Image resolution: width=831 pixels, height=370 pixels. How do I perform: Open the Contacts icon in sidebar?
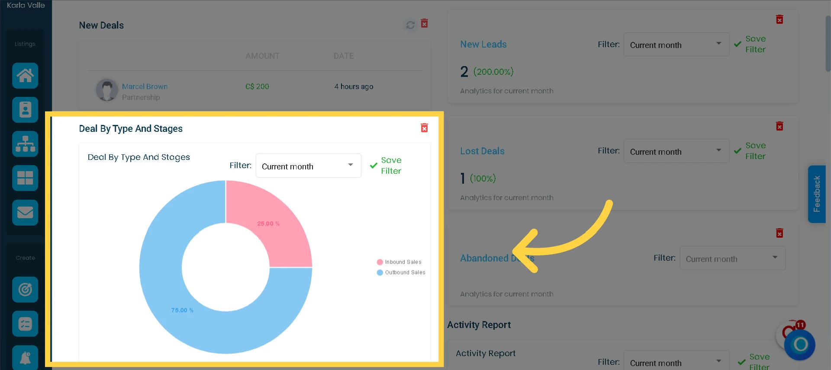pyautogui.click(x=25, y=110)
